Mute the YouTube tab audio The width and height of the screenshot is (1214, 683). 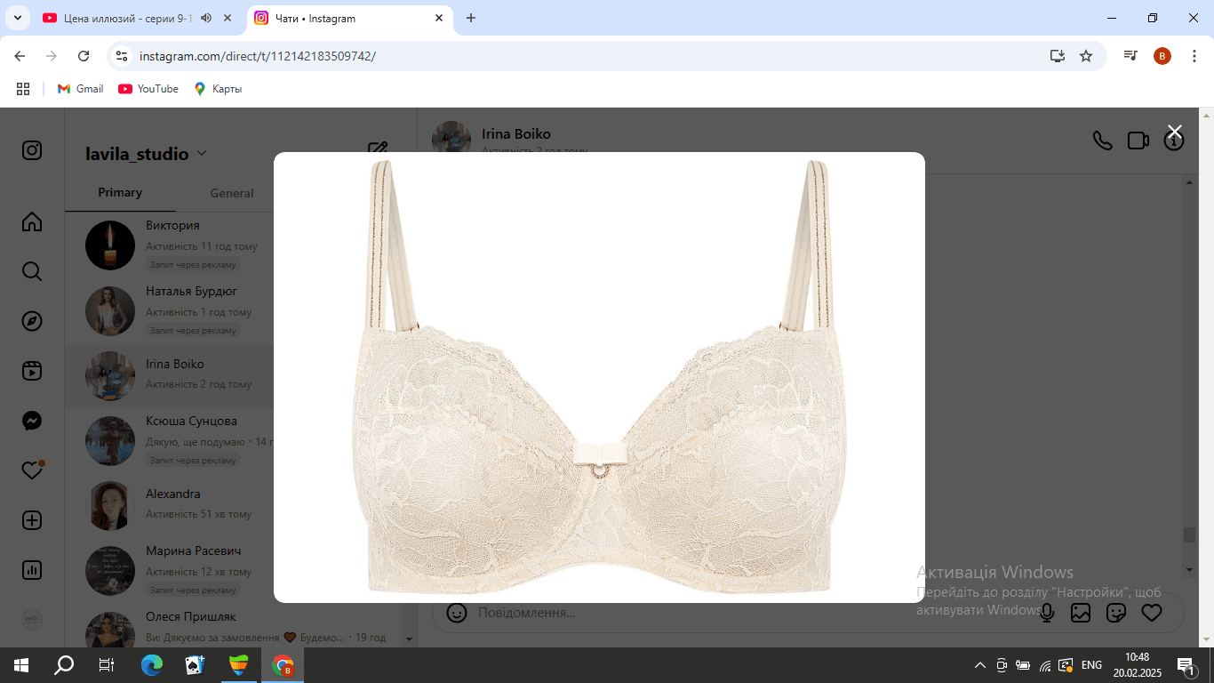(206, 18)
